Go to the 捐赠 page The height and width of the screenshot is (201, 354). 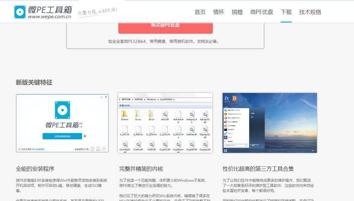point(237,12)
